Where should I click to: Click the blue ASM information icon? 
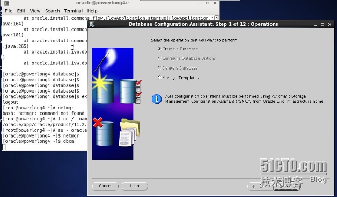point(157,99)
